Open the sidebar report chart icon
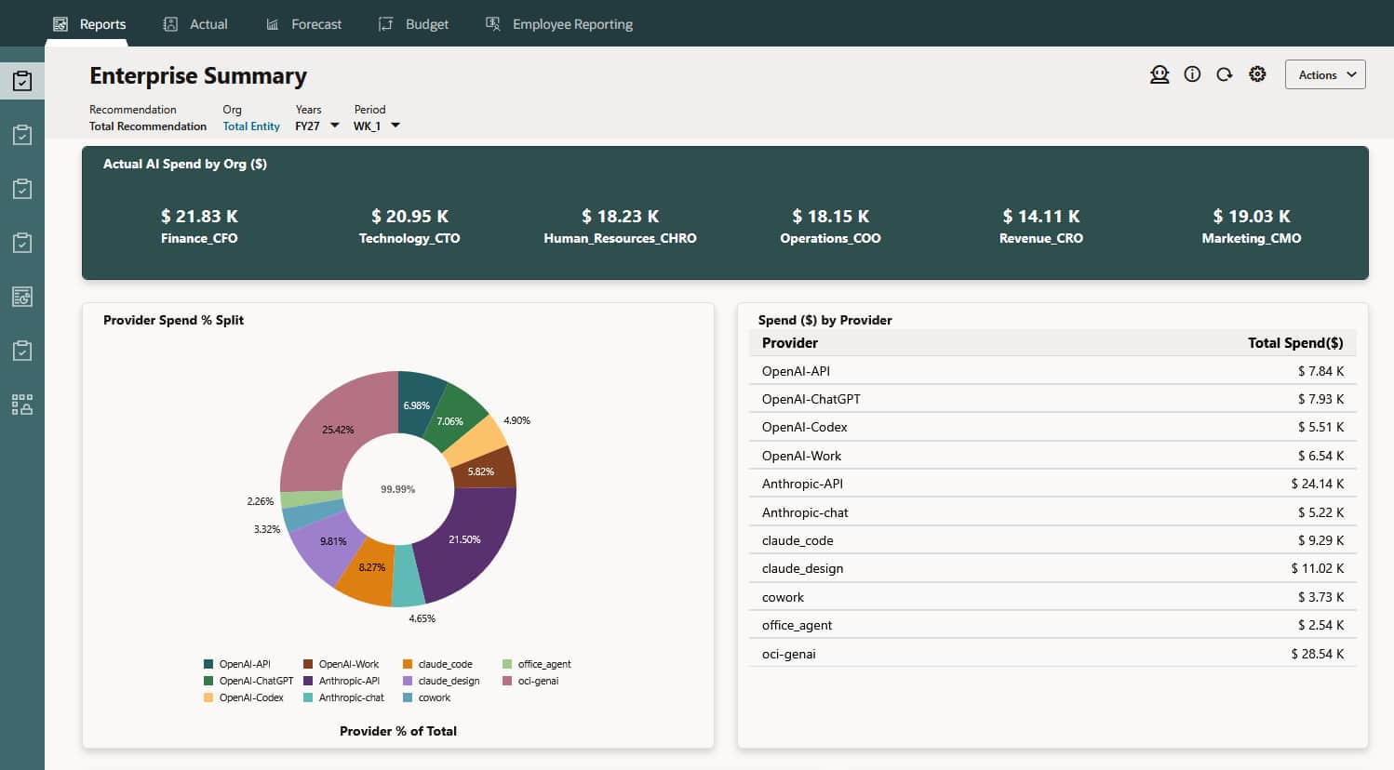The height and width of the screenshot is (770, 1394). (x=22, y=297)
